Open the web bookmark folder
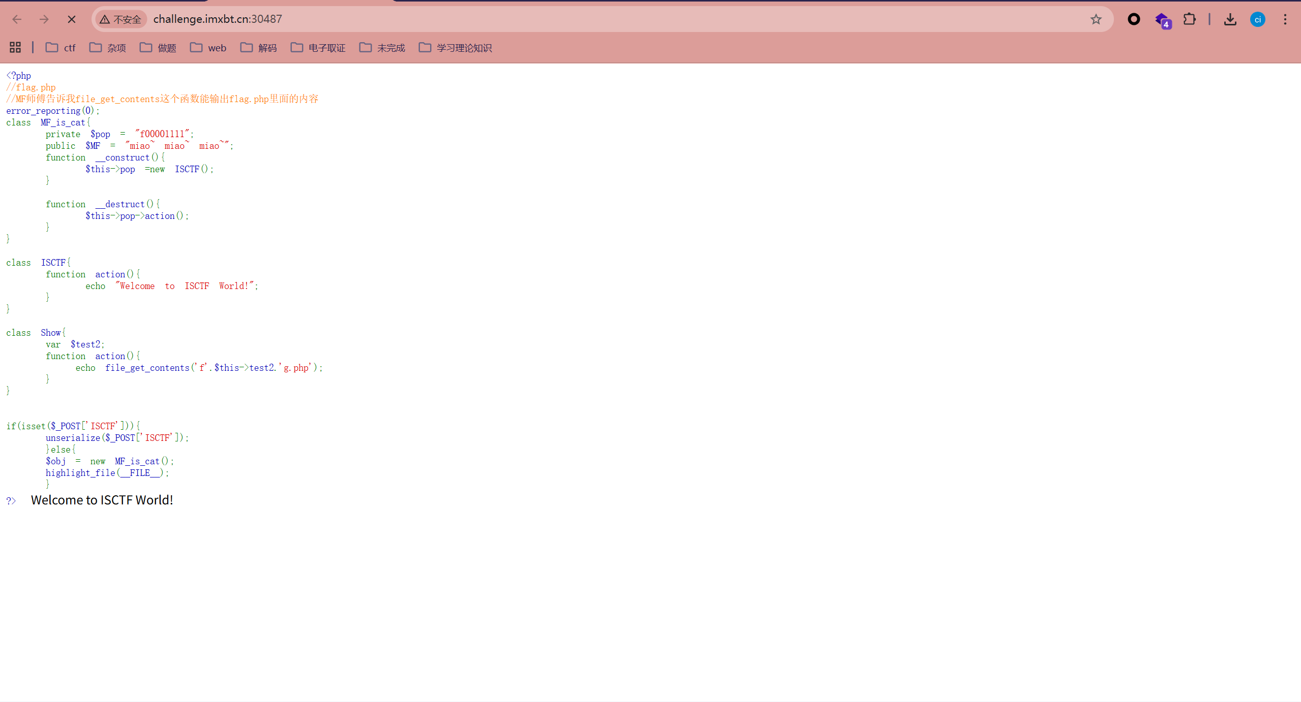The image size is (1301, 702). (x=208, y=48)
